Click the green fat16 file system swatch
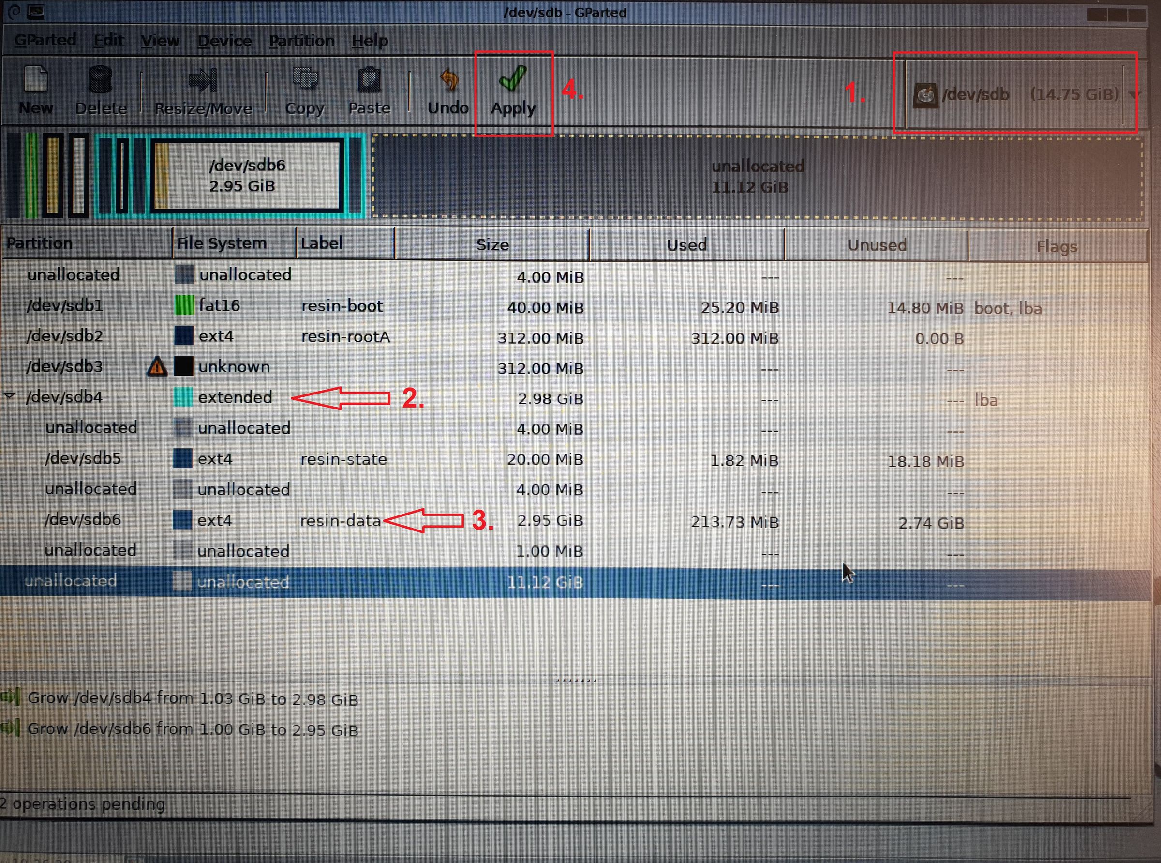1161x863 pixels. coord(185,305)
